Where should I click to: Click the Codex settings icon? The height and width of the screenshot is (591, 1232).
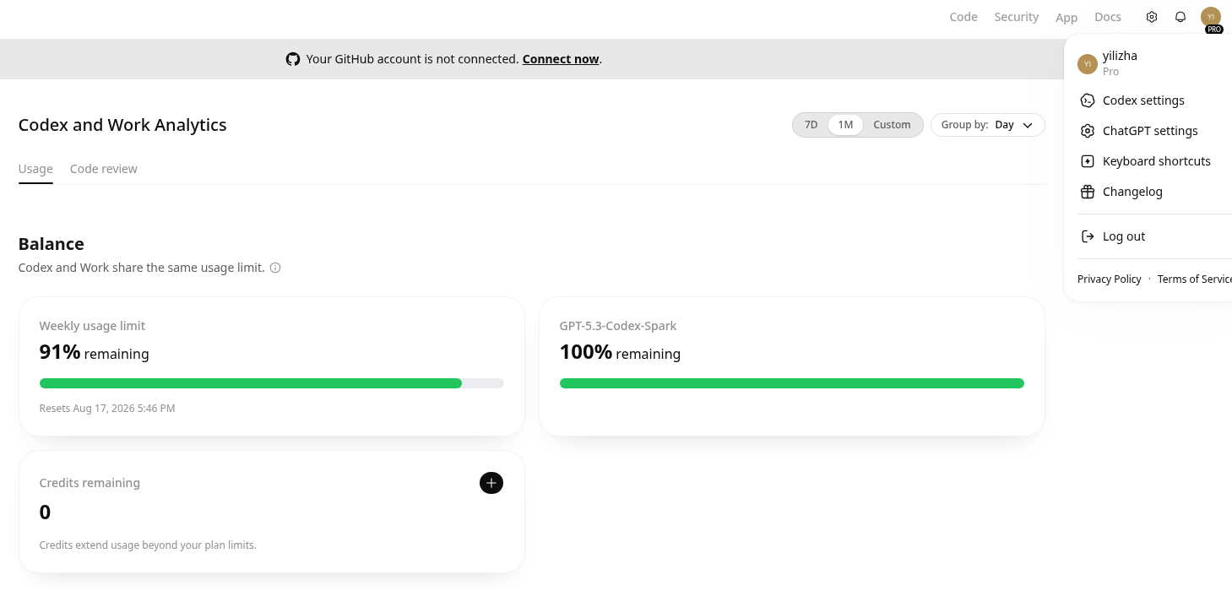1088,100
